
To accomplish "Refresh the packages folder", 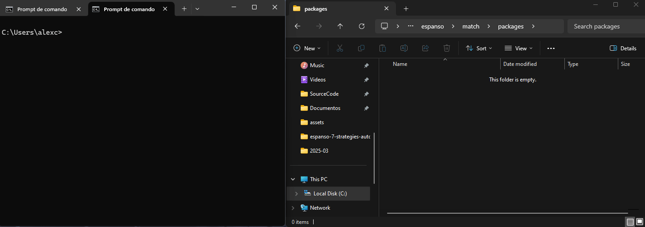I will coord(362,26).
